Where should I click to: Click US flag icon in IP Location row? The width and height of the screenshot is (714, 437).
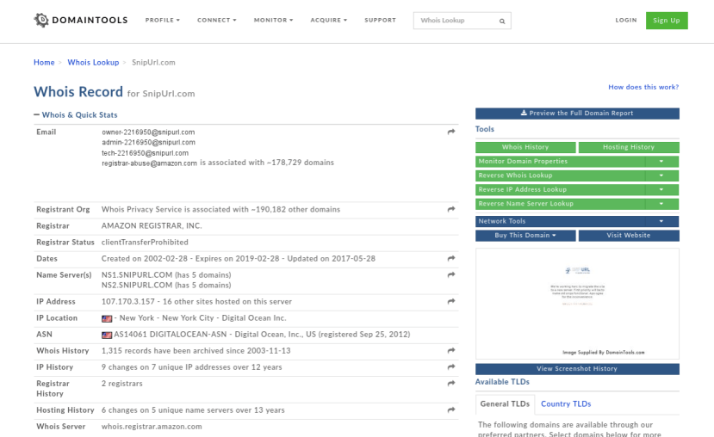click(107, 319)
